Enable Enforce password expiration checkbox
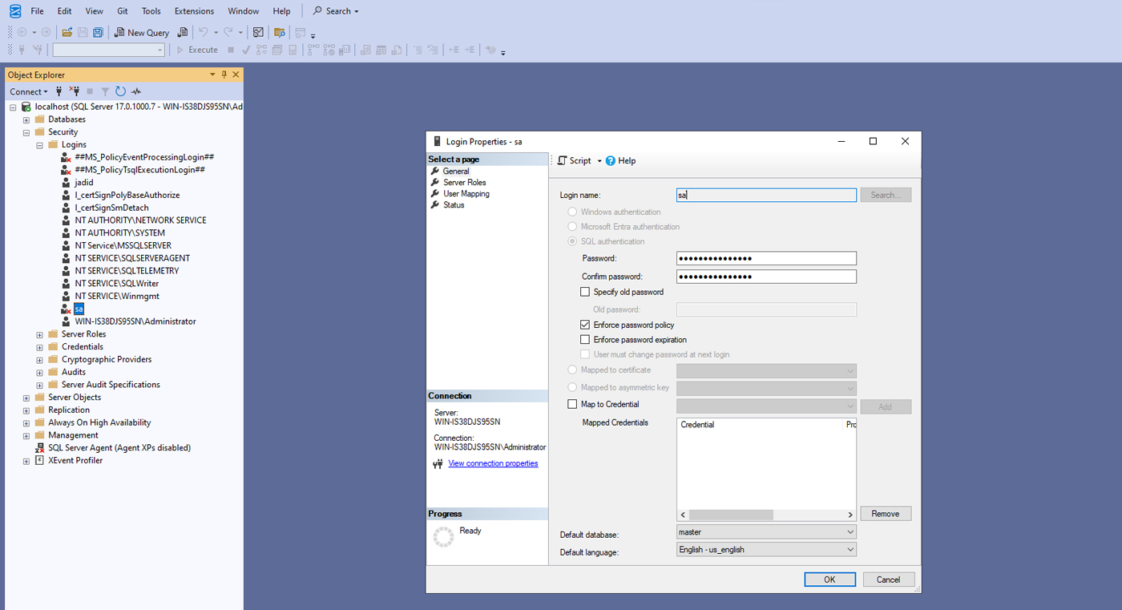1122x610 pixels. [585, 340]
